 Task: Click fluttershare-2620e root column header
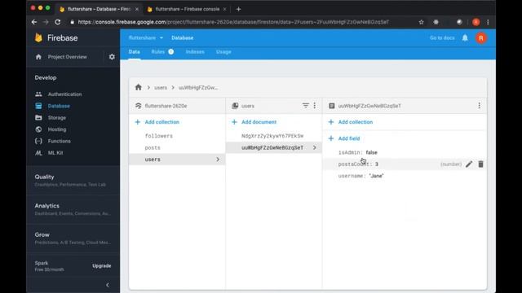177,106
